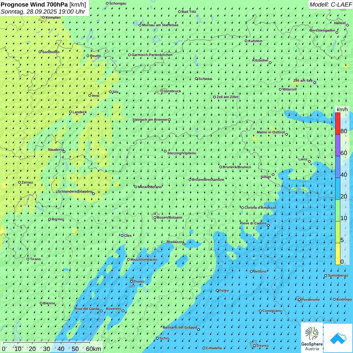Select the 'Feltre' label
353x353 pixels.
[x=224, y=290]
